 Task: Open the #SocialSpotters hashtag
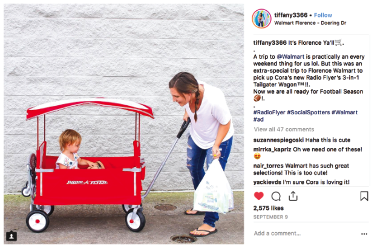click(308, 113)
